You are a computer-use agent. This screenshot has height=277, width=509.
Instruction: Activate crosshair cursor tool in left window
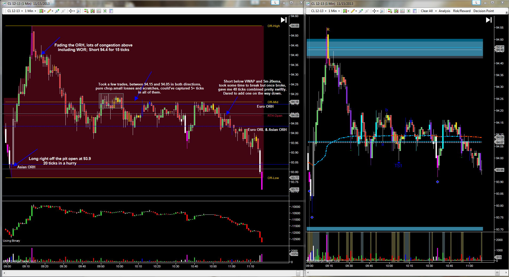point(71,11)
